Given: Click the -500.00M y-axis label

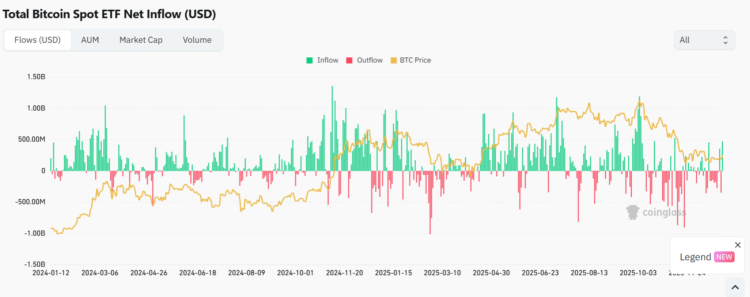Looking at the screenshot, I should coord(30,202).
